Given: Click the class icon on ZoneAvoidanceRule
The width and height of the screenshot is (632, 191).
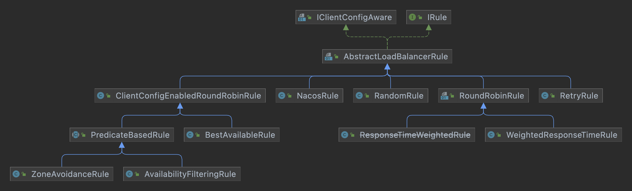Looking at the screenshot, I should 16,174.
